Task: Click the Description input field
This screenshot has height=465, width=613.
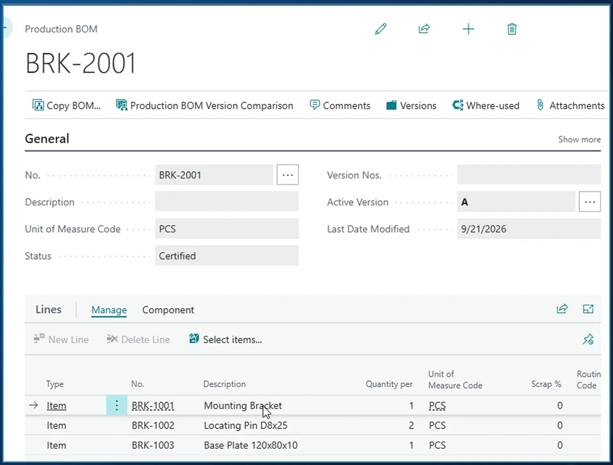Action: (x=227, y=202)
